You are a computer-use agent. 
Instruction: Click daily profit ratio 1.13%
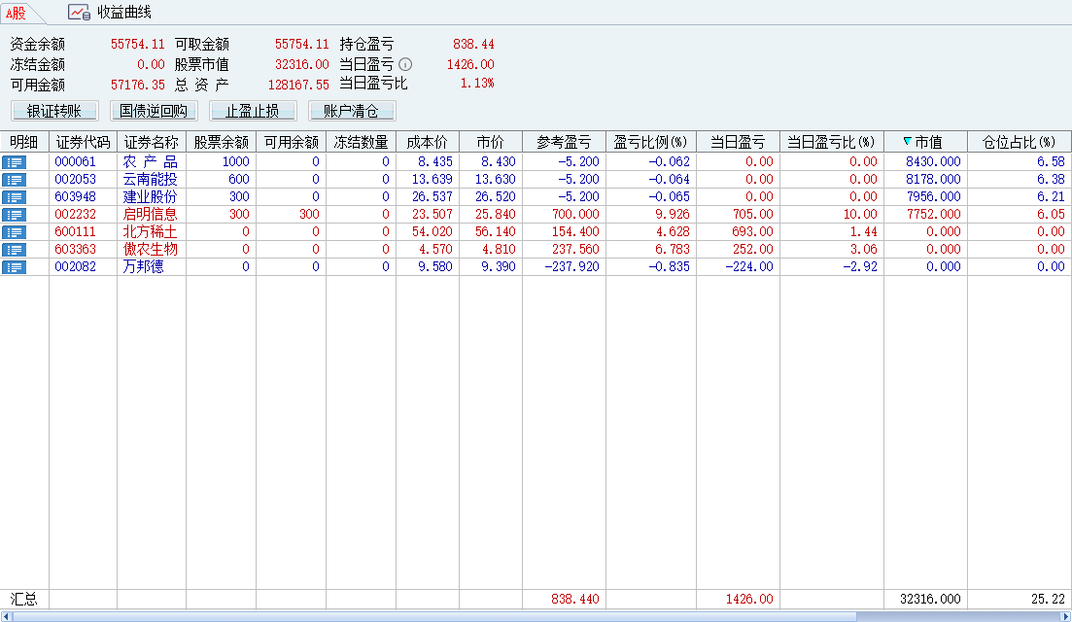[x=477, y=84]
